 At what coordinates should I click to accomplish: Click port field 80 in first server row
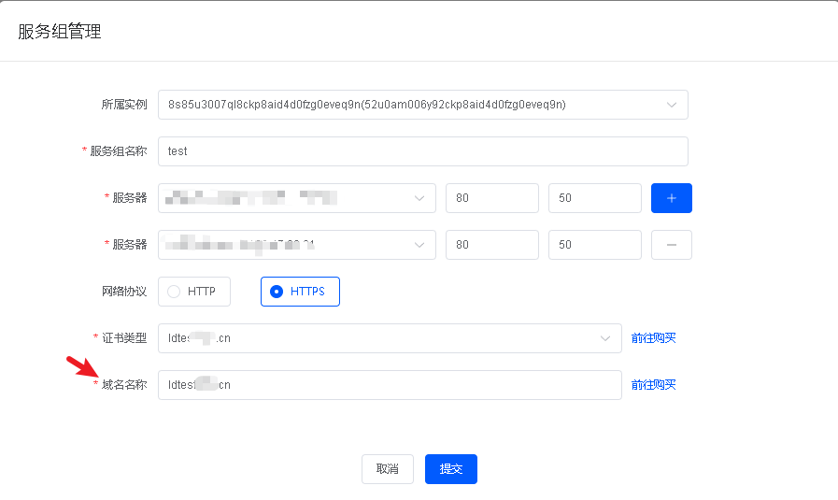491,198
